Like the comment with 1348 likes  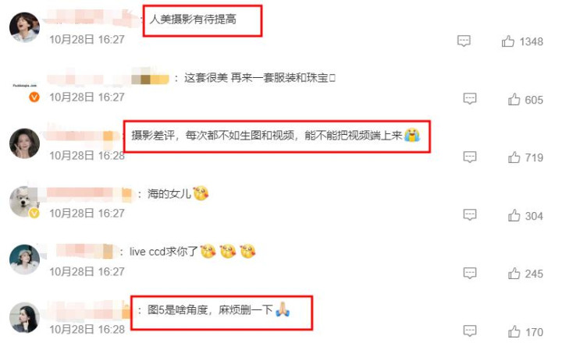[508, 41]
